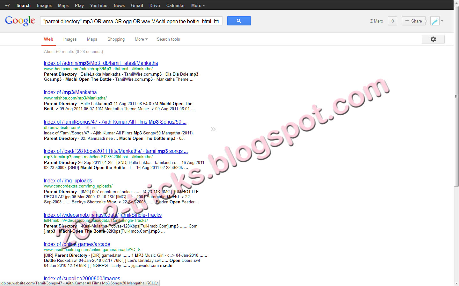Click the www.concordextra.com/img_uploads/ green URL
The height and width of the screenshot is (286, 459).
(x=78, y=186)
